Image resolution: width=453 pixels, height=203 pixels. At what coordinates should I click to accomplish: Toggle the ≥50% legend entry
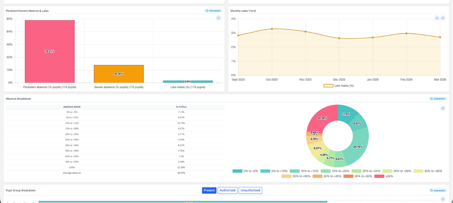pos(384,176)
